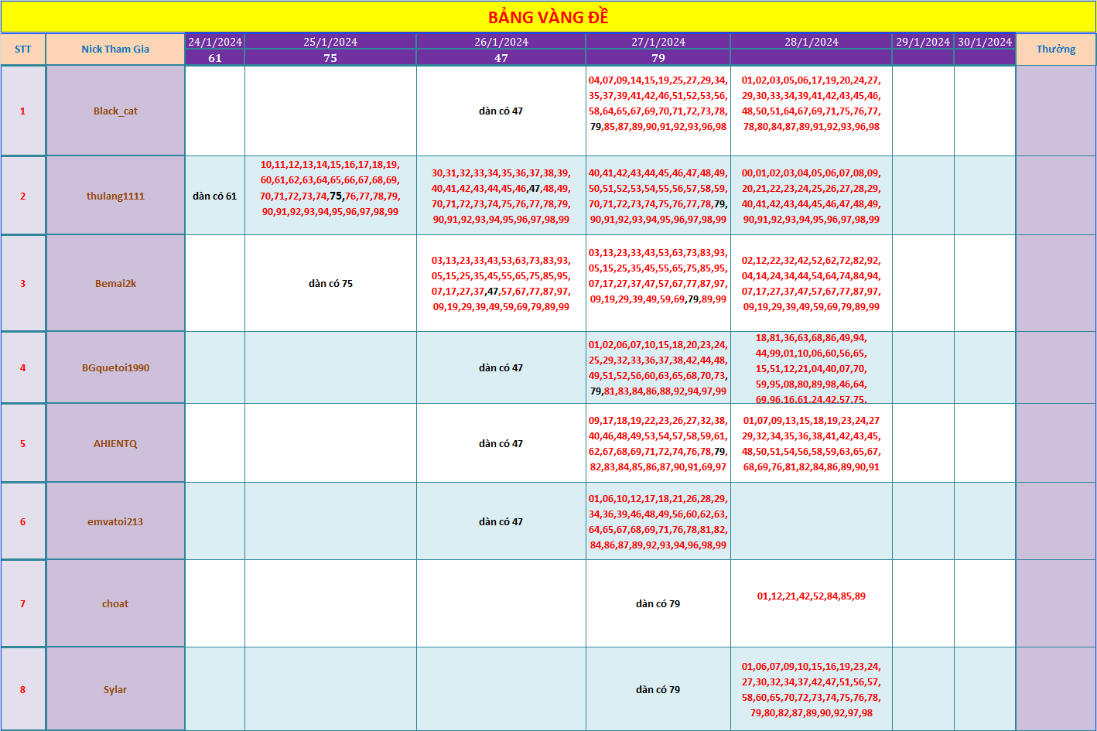1097x731 pixels.
Task: Click the nickname cell Bemai2k
Action: pos(115,283)
